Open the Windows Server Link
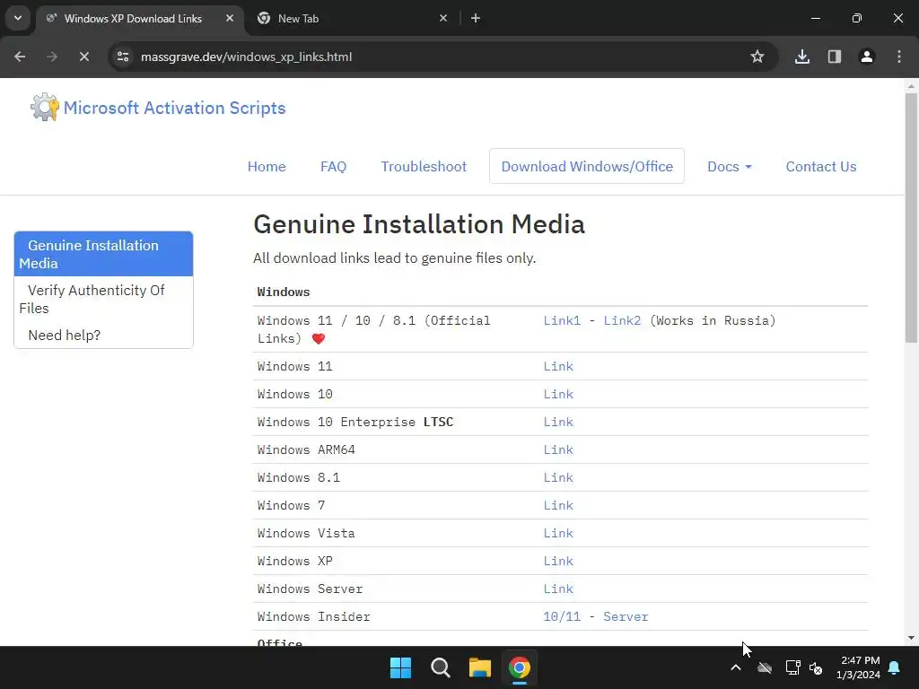This screenshot has height=689, width=919. pyautogui.click(x=558, y=589)
